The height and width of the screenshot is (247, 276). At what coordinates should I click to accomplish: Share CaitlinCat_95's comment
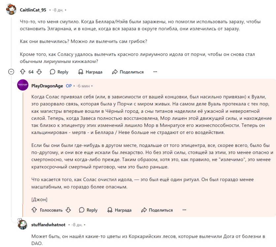pos(128,72)
